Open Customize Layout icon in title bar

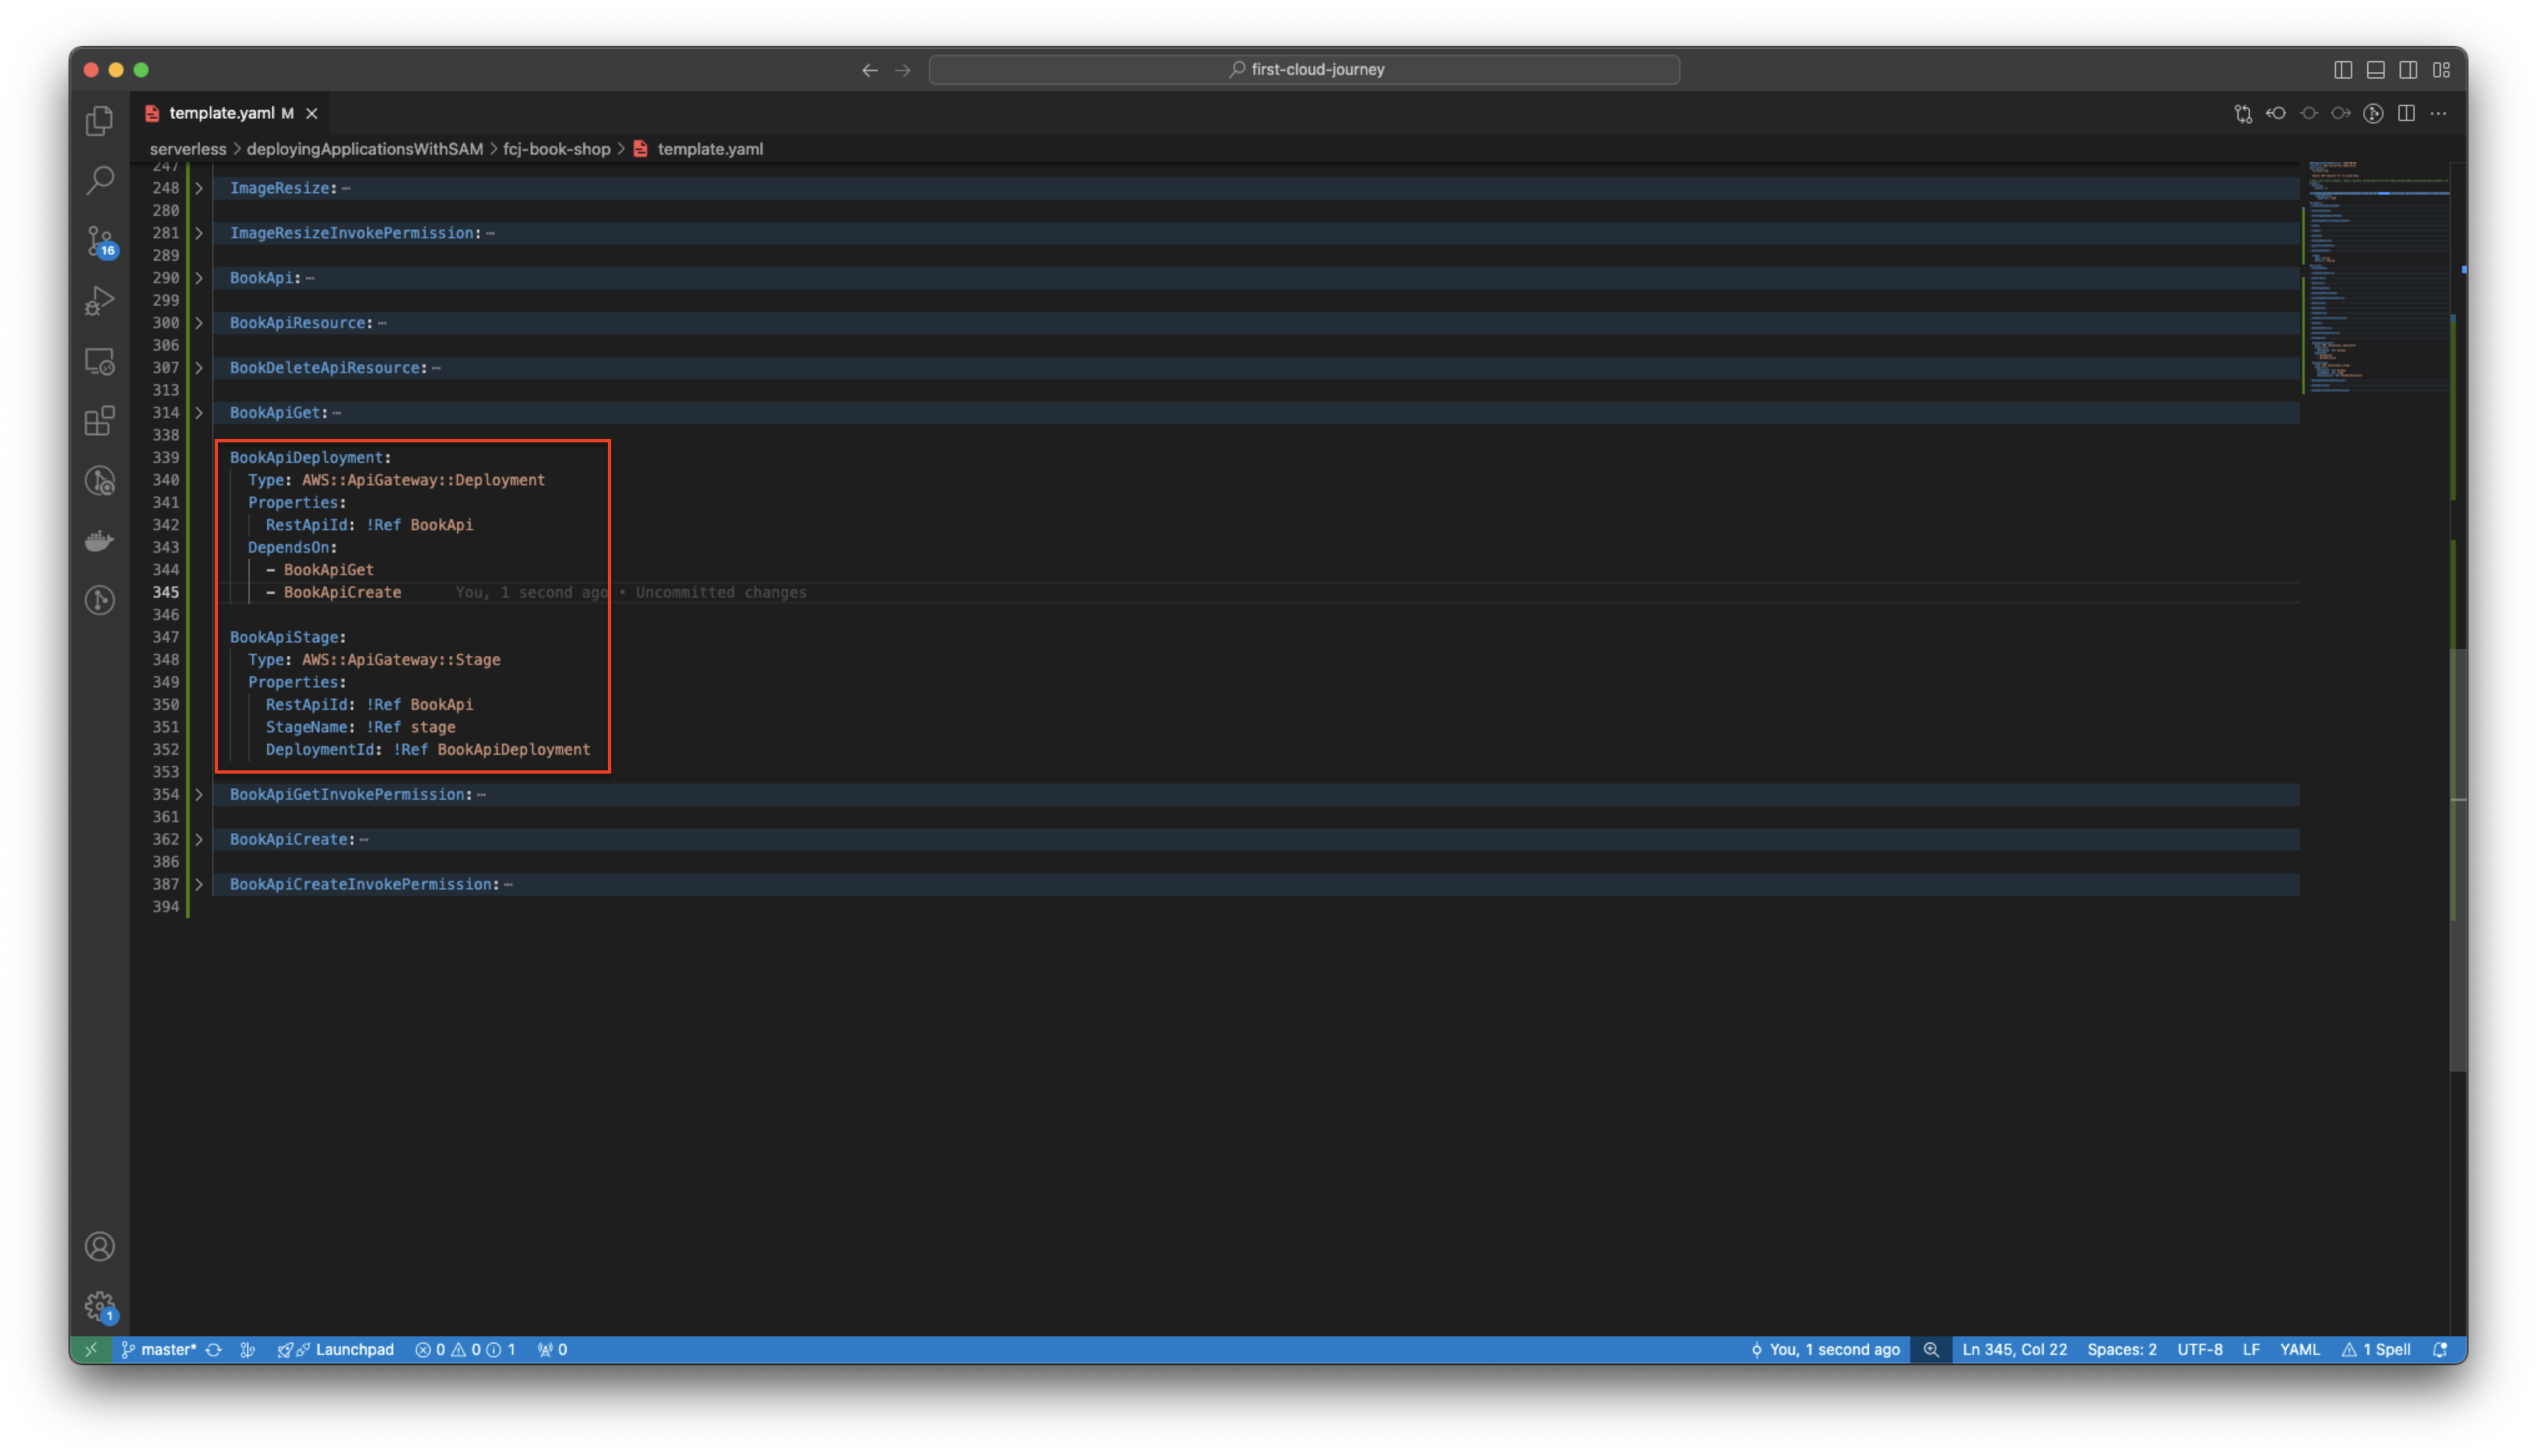point(2442,70)
